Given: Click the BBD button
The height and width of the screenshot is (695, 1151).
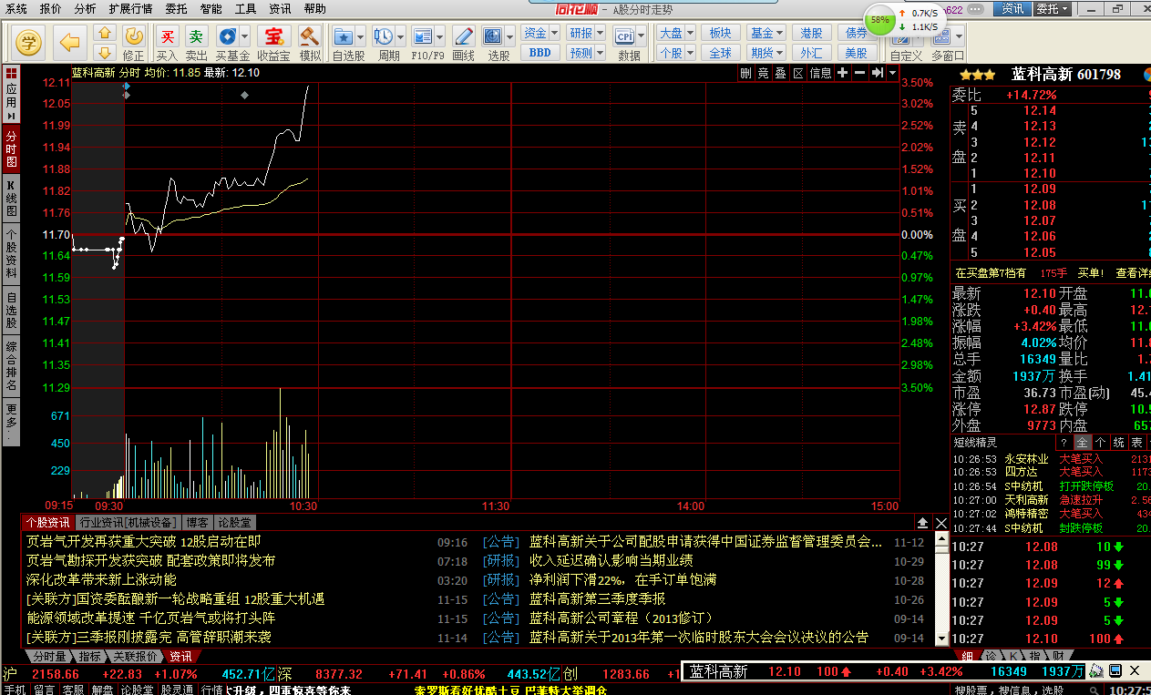Looking at the screenshot, I should click(x=540, y=53).
